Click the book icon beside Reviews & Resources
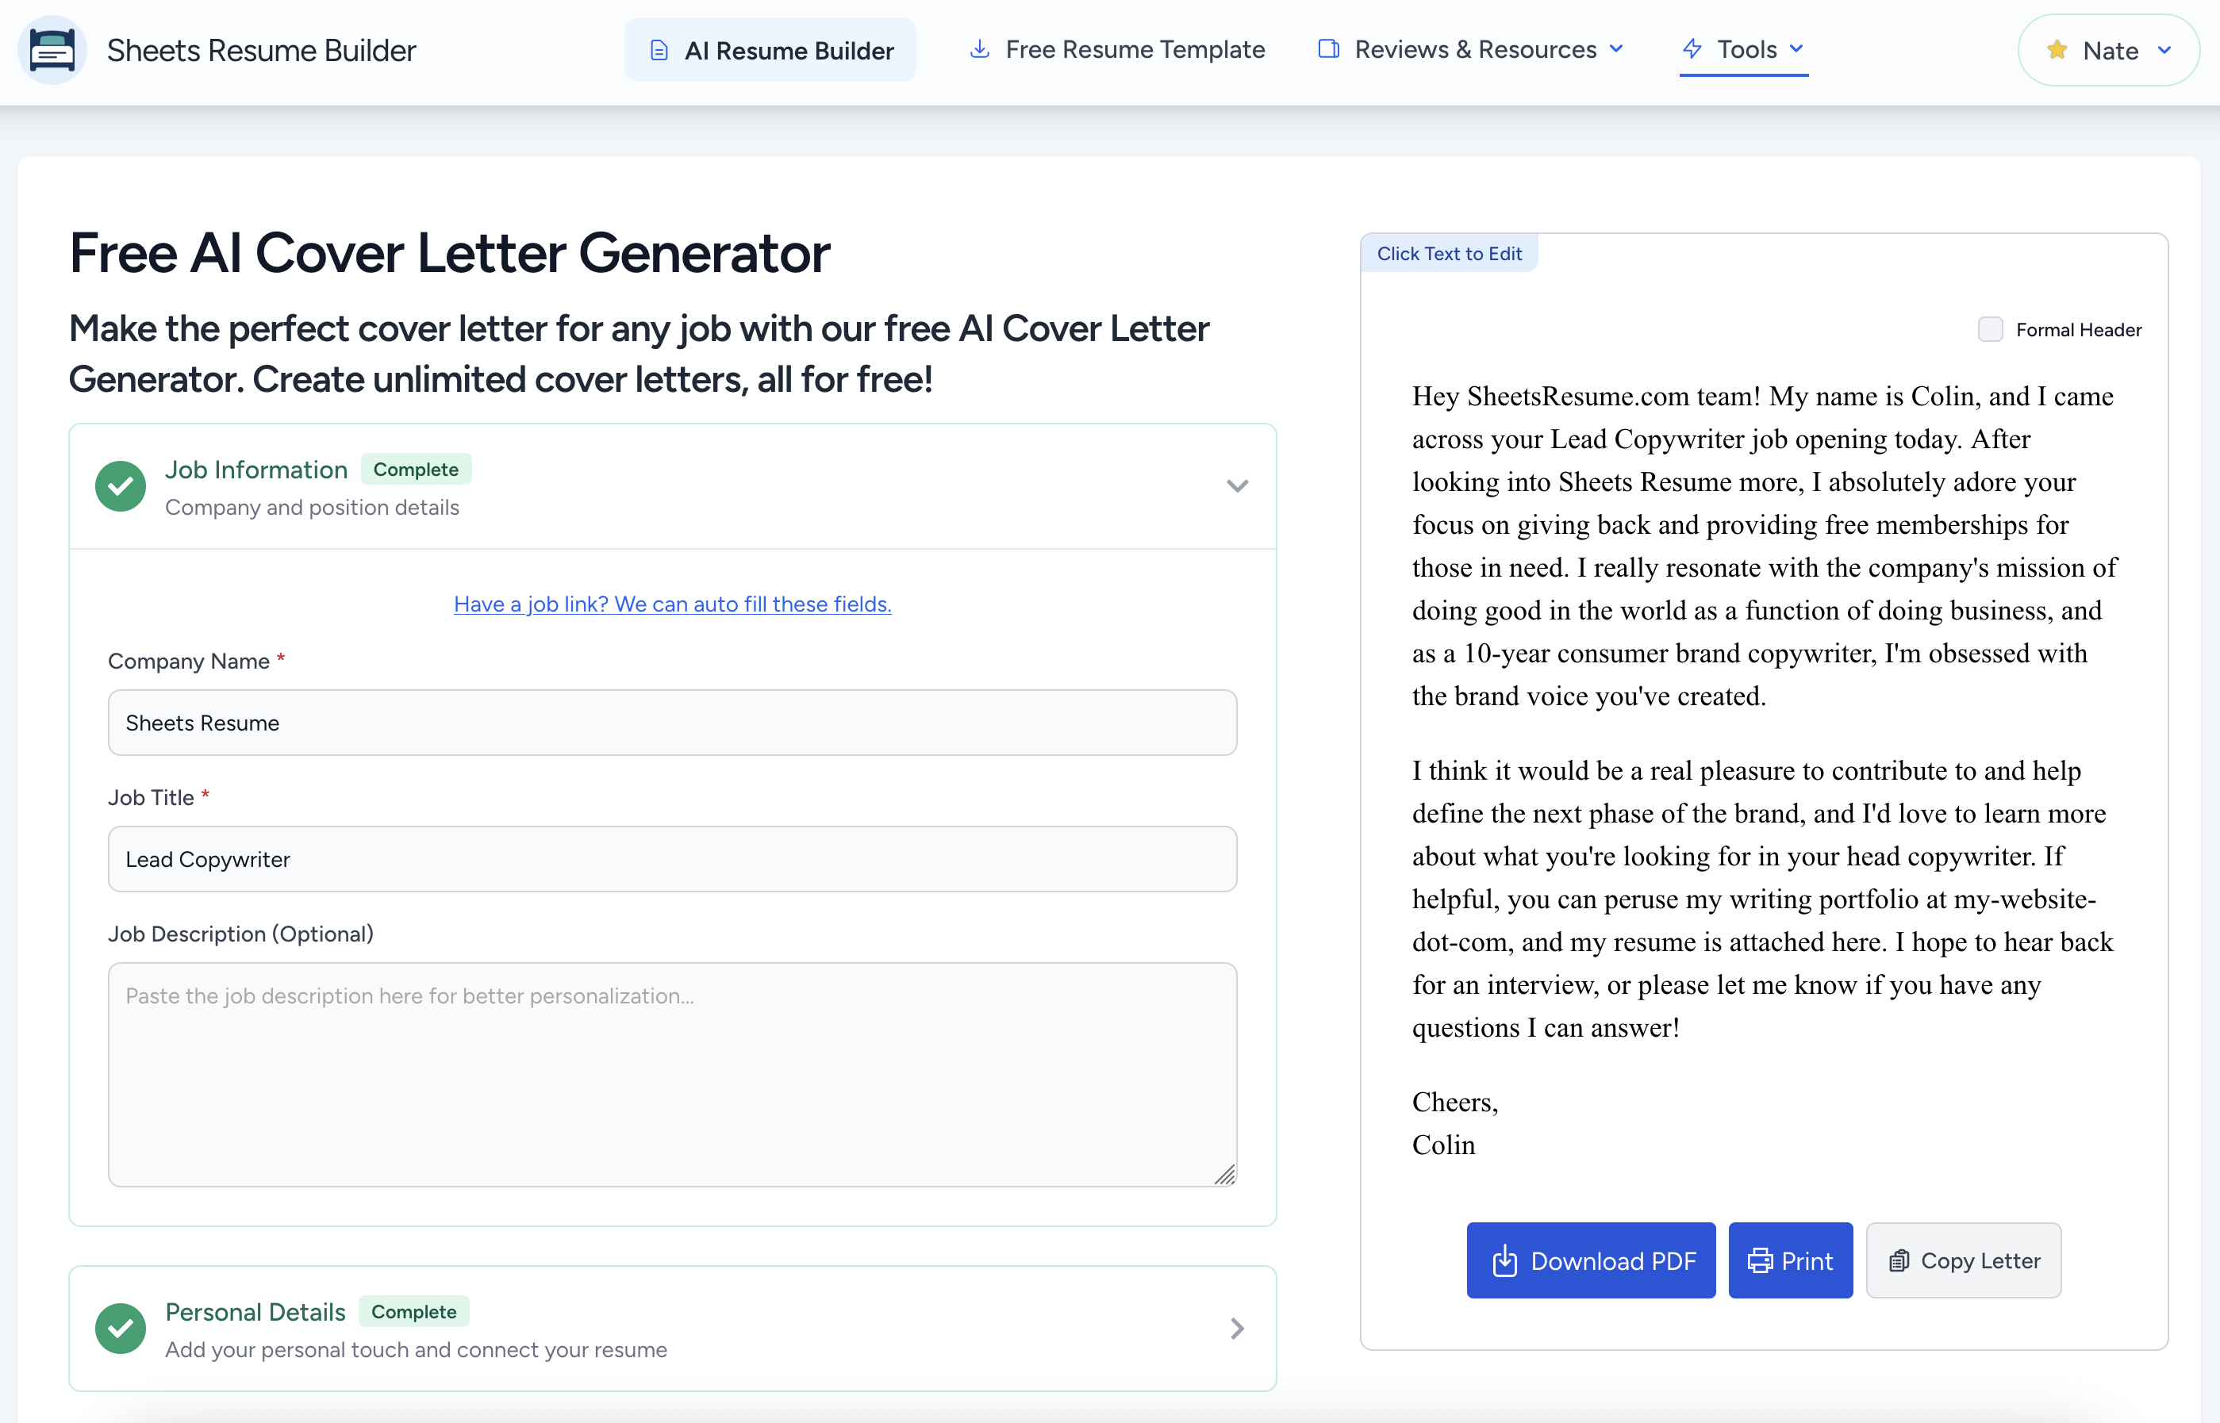Screen dimensions: 2220x1423 [x=1328, y=49]
